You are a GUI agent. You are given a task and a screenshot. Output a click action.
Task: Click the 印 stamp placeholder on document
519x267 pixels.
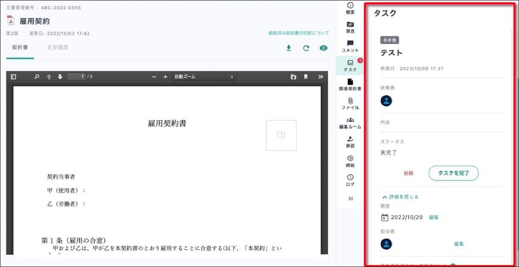click(281, 135)
